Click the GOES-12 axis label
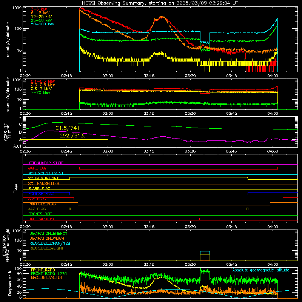302x302 pixels. tap(7, 132)
